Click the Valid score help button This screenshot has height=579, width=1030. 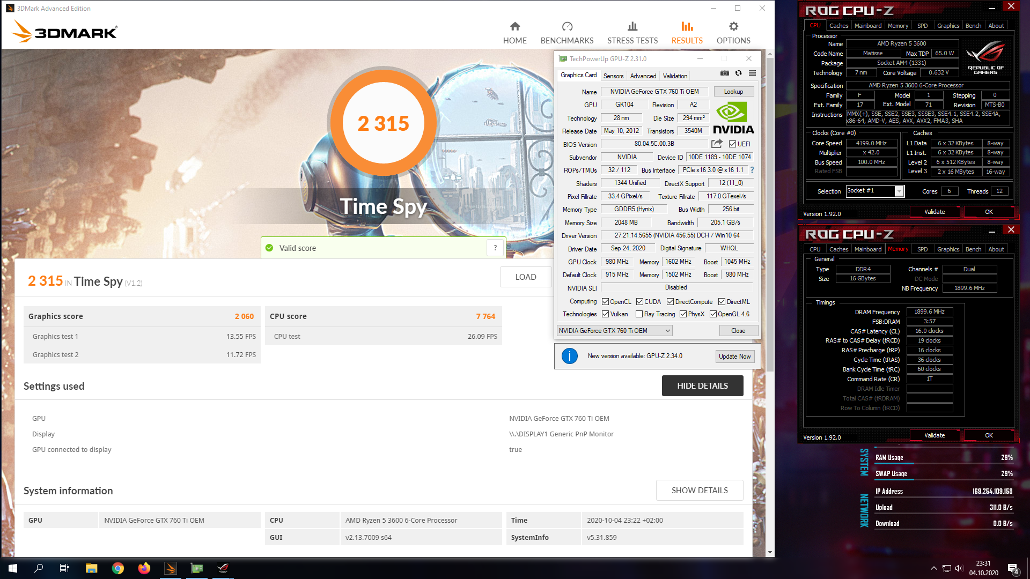(x=495, y=248)
